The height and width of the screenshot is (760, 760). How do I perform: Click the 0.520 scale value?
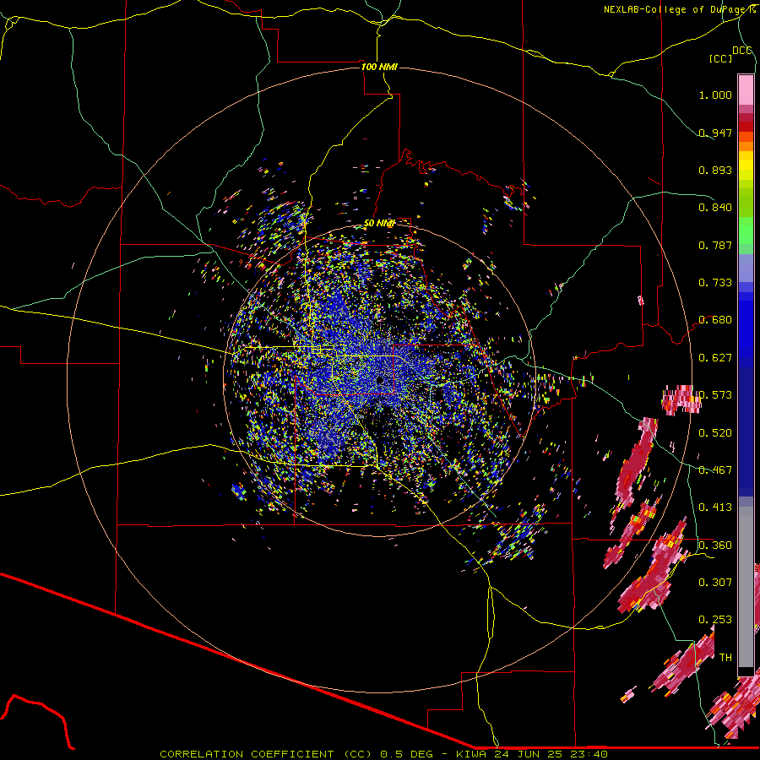coord(715,433)
